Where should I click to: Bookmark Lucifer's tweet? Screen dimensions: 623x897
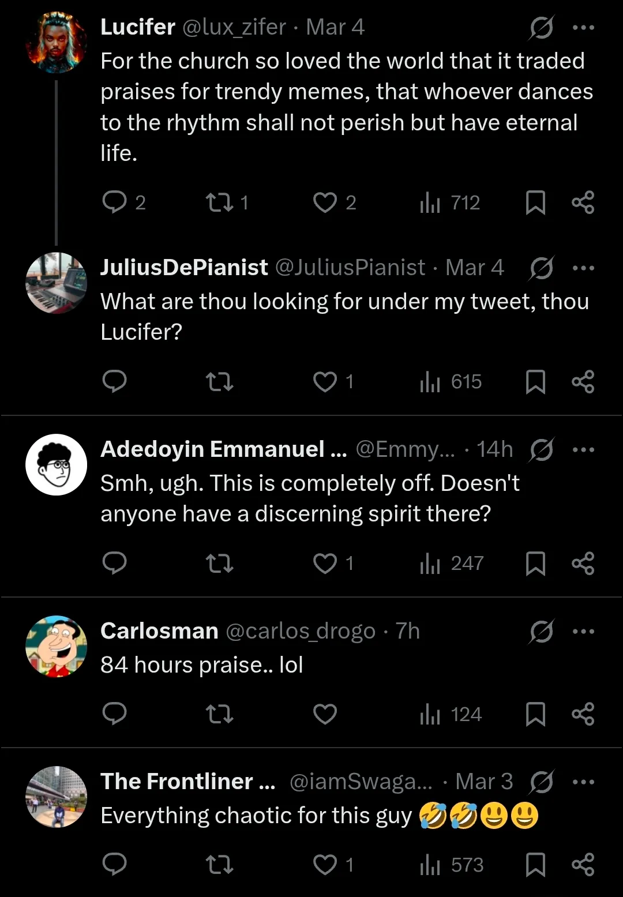coord(535,202)
